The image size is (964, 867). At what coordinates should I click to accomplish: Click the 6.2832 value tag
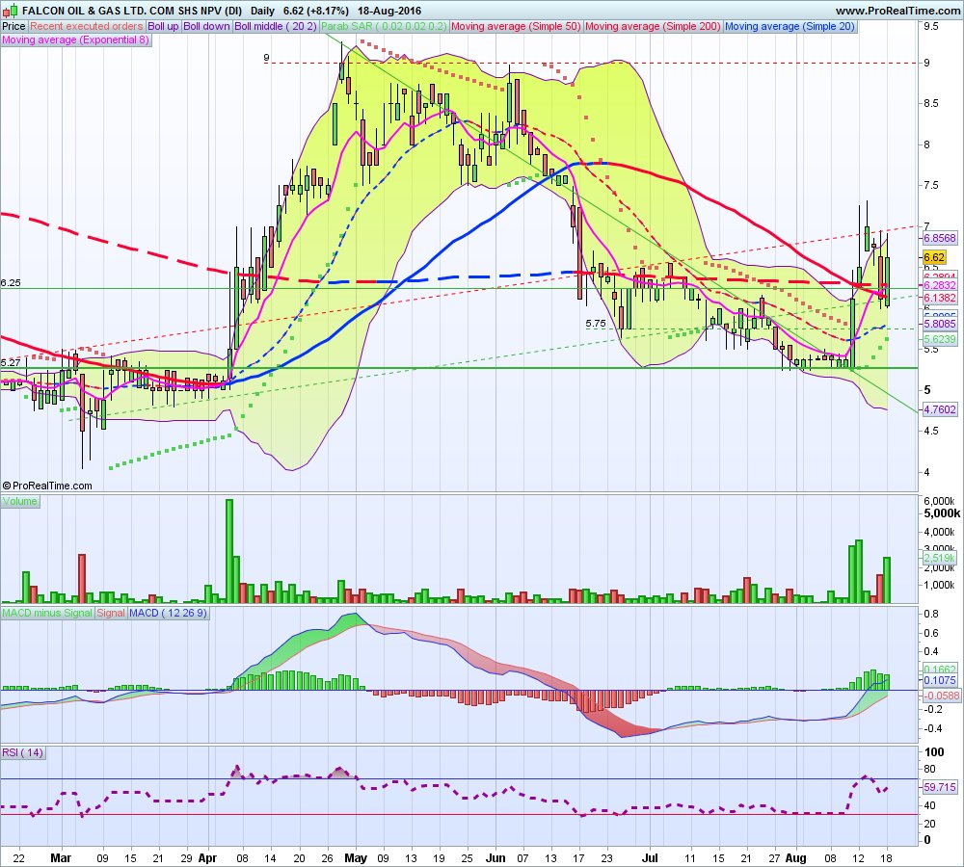click(939, 285)
